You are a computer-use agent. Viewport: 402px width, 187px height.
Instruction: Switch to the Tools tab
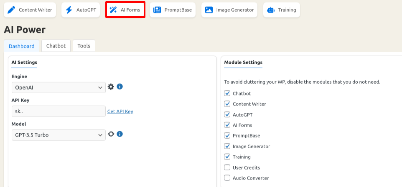(x=84, y=46)
